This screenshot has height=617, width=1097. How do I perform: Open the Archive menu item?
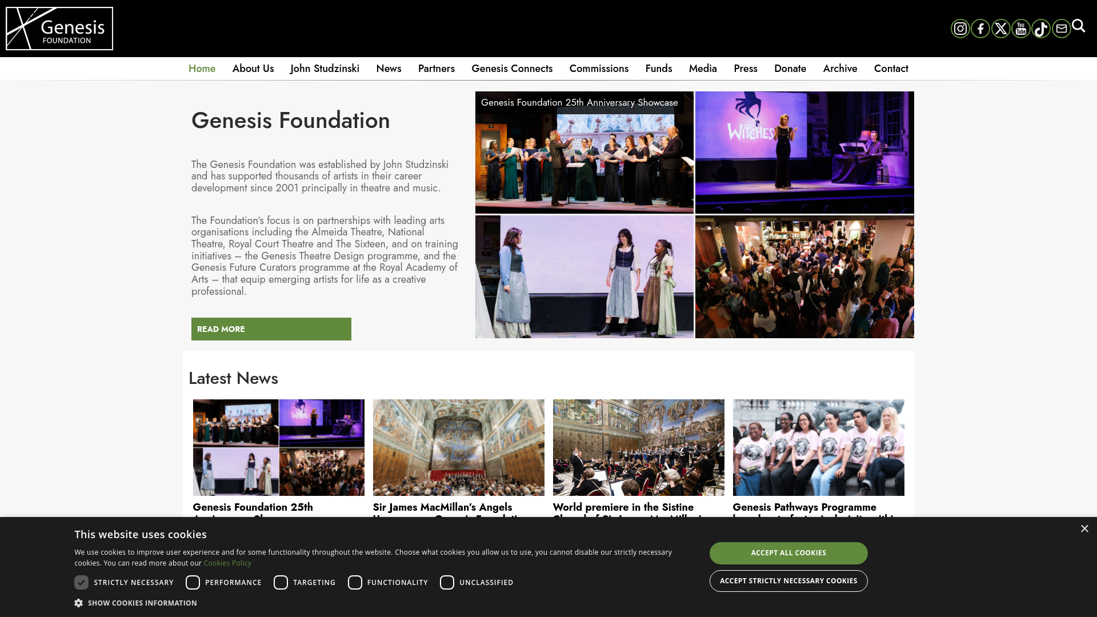tap(840, 69)
